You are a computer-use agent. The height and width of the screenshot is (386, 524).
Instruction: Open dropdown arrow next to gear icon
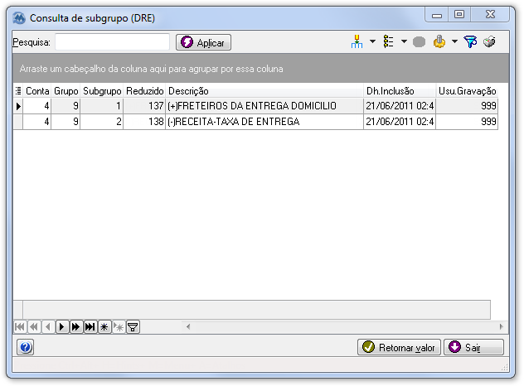point(454,42)
